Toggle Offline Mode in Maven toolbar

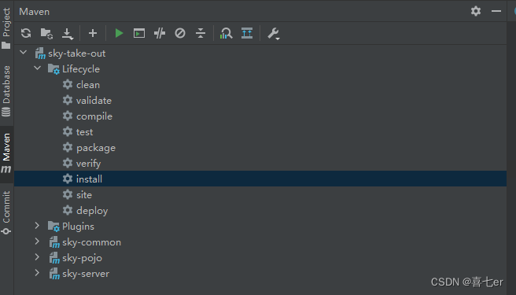pos(160,33)
